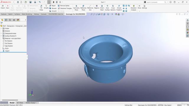The width and height of the screenshot is (189, 106).
Task: Click Extract Freeform tool
Action: click(x=119, y=8)
